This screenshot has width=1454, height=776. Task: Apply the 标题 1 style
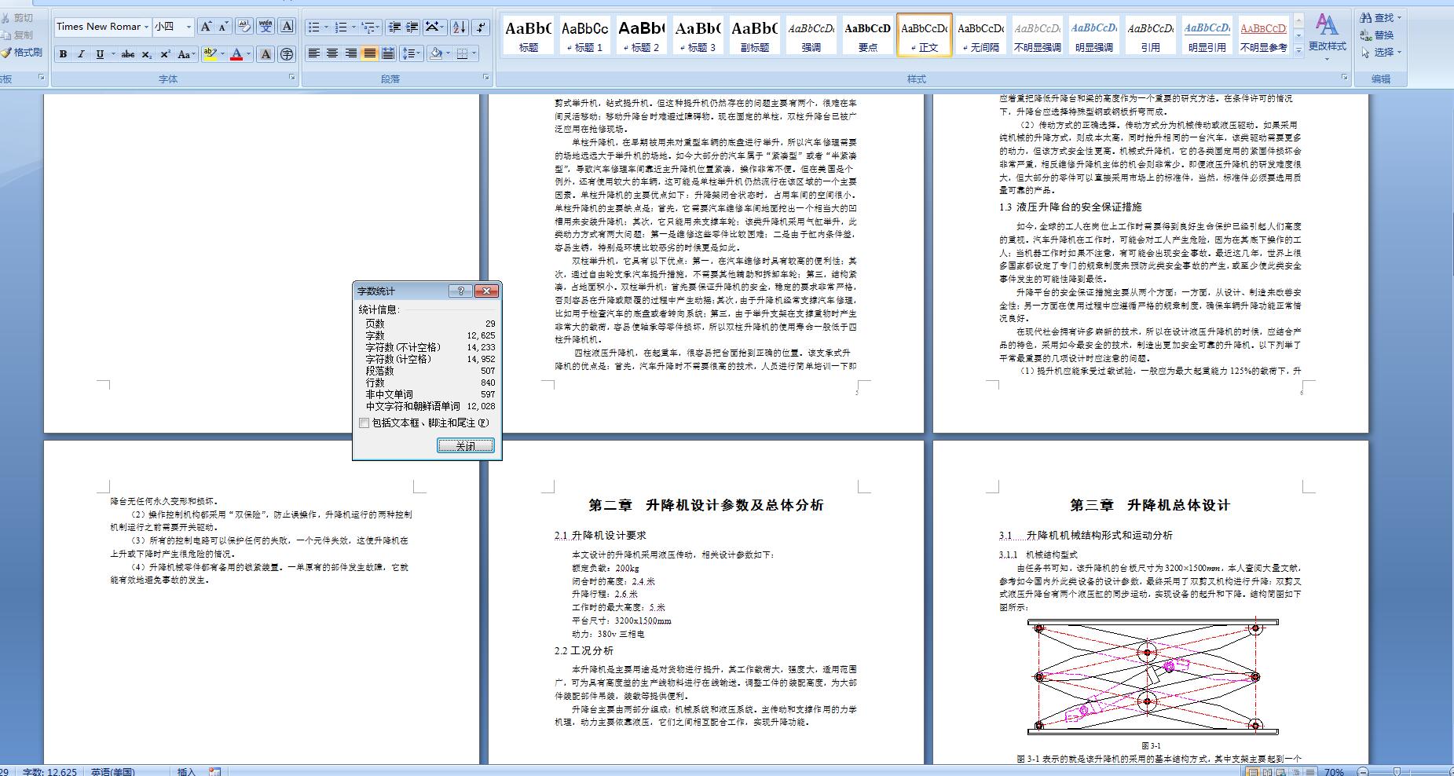[x=585, y=35]
